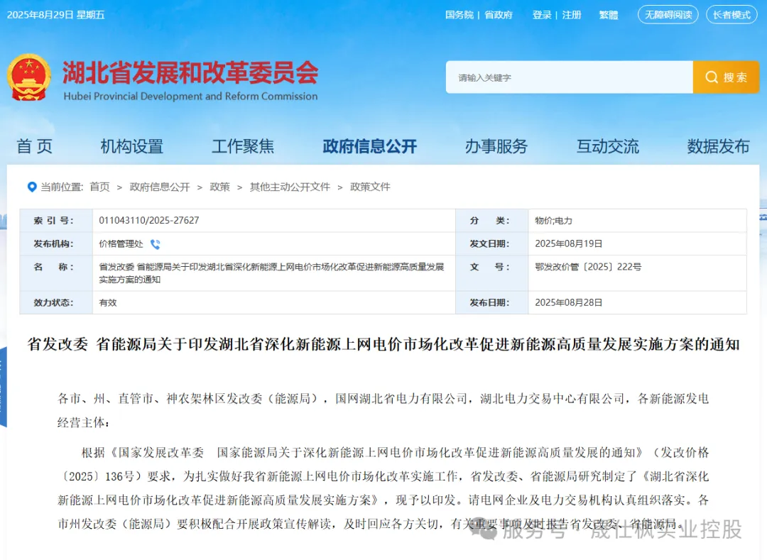
Task: Enable 无障碍阅读 accessibility mode
Action: (x=668, y=15)
